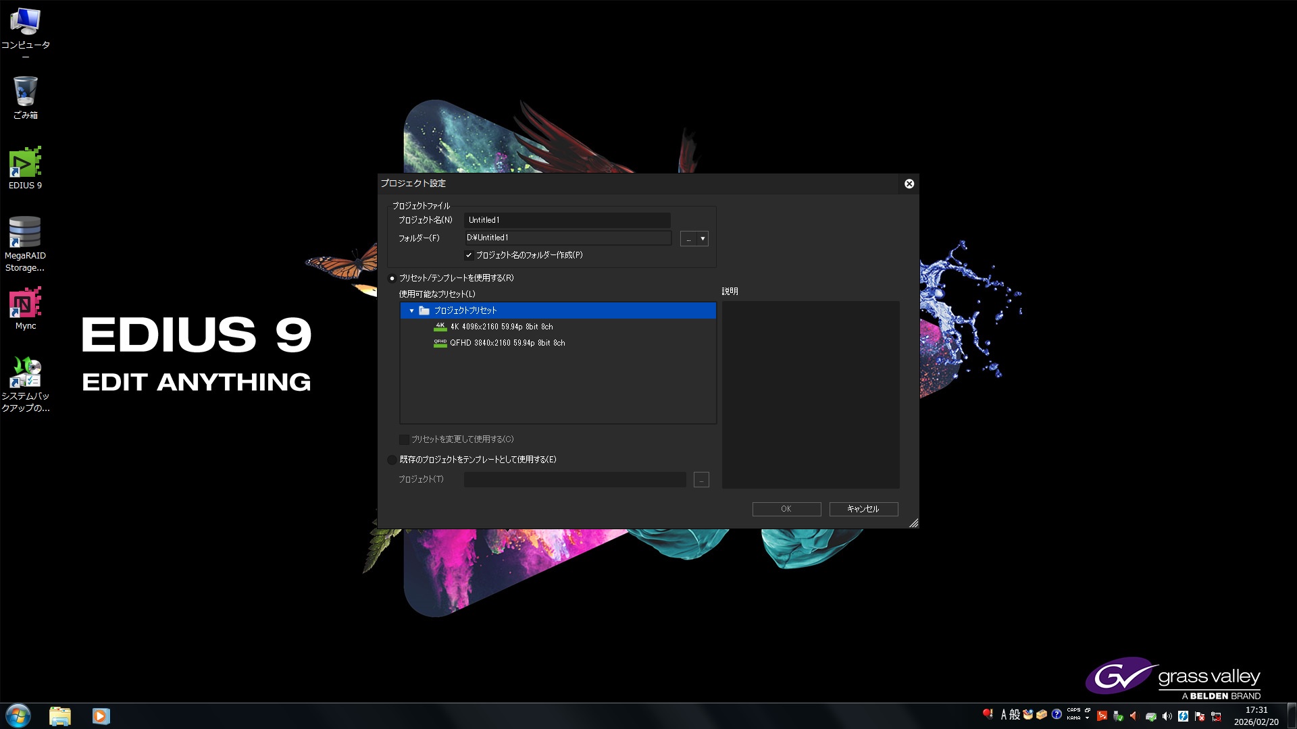
Task: Click the プロジェクト名 text field
Action: tap(567, 220)
